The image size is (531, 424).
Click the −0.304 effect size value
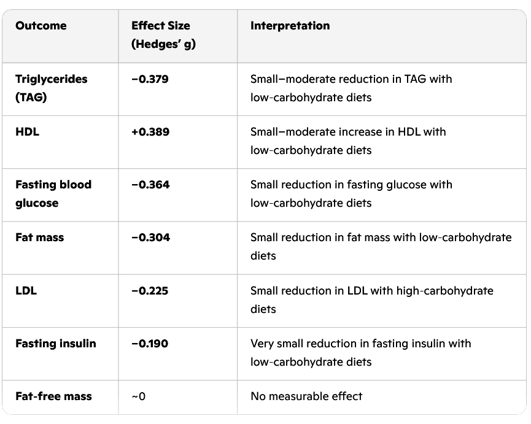(150, 237)
